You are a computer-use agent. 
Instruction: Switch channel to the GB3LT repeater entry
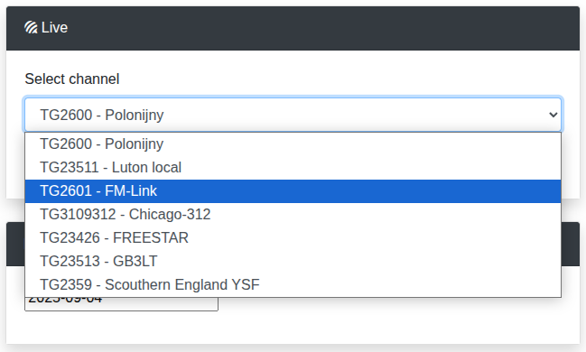click(x=293, y=261)
